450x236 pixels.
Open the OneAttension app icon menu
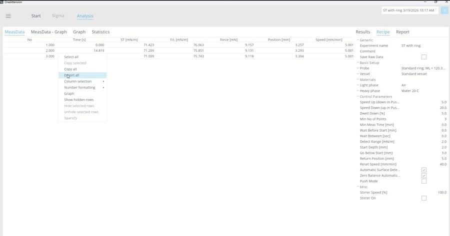pyautogui.click(x=1, y=1)
